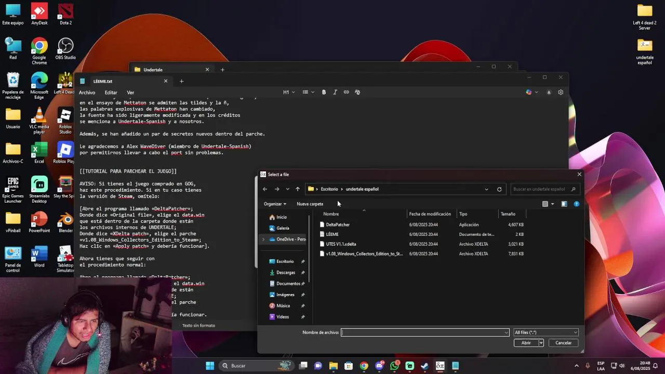Click the italic icon in Notepad toolbar
This screenshot has width=665, height=374.
[x=335, y=92]
